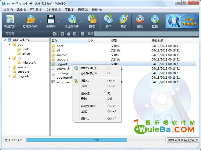201x150 pixels.
Task: Sort by 大小 column header
Action: tap(98, 41)
